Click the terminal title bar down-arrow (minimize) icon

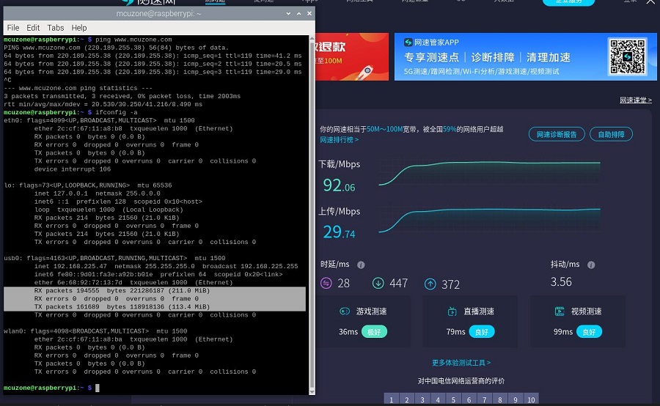pyautogui.click(x=288, y=13)
